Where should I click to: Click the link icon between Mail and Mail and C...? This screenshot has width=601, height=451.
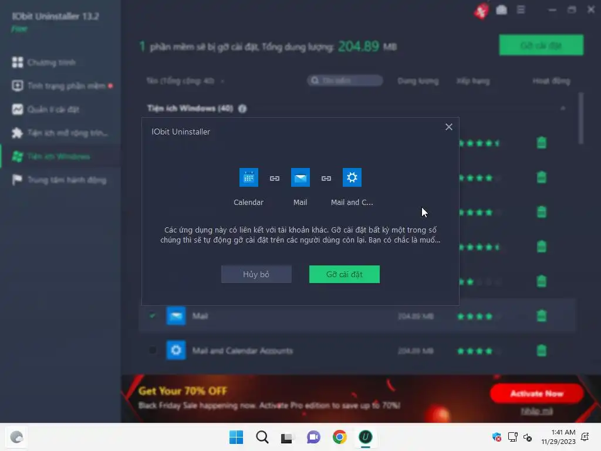click(x=326, y=179)
